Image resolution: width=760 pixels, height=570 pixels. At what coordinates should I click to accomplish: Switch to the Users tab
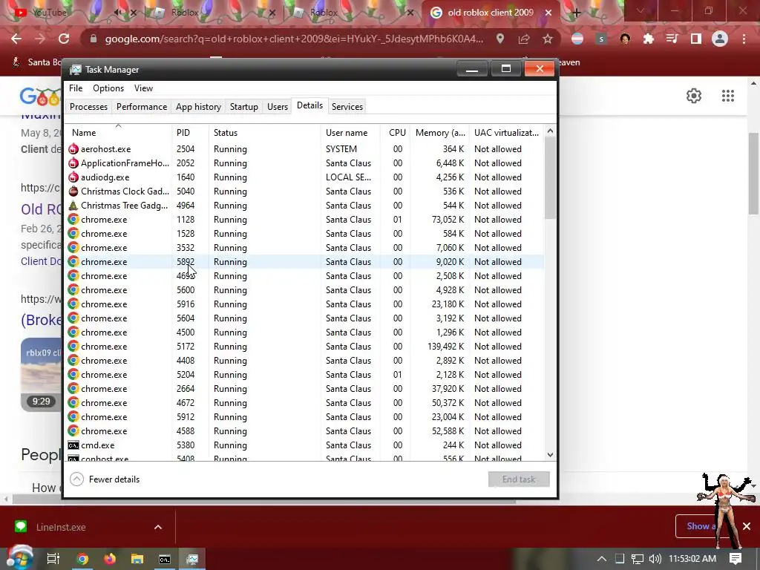[278, 107]
